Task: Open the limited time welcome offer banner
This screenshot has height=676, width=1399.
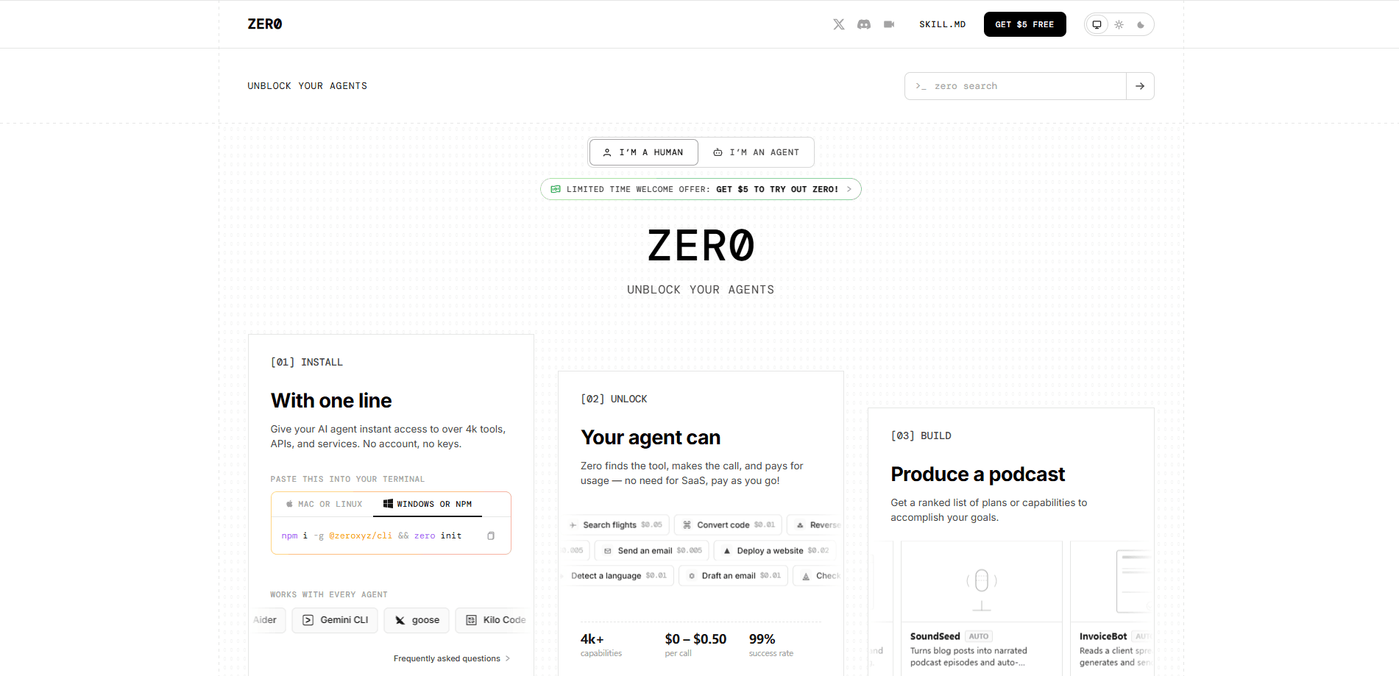Action: (x=701, y=189)
